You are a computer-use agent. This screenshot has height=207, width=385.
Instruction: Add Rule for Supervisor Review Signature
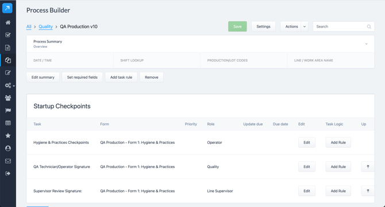tap(338, 191)
